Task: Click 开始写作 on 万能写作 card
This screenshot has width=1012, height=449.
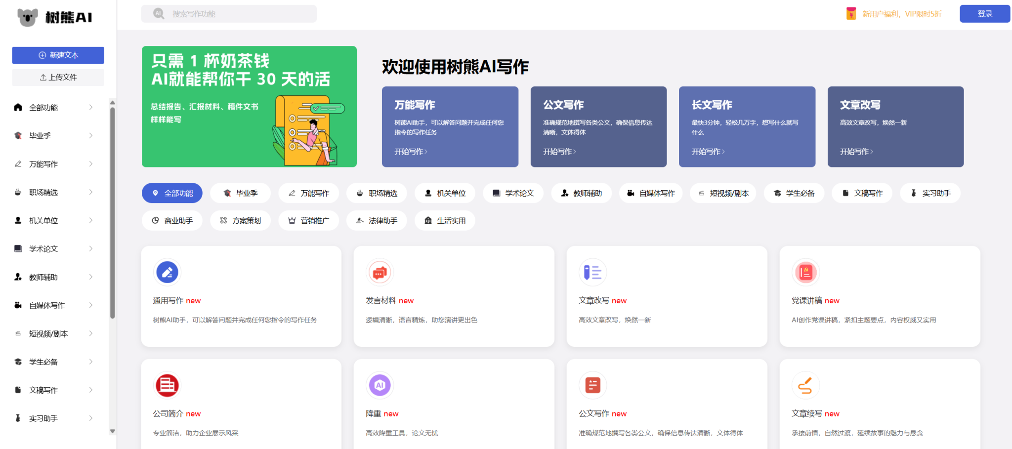Action: click(411, 152)
